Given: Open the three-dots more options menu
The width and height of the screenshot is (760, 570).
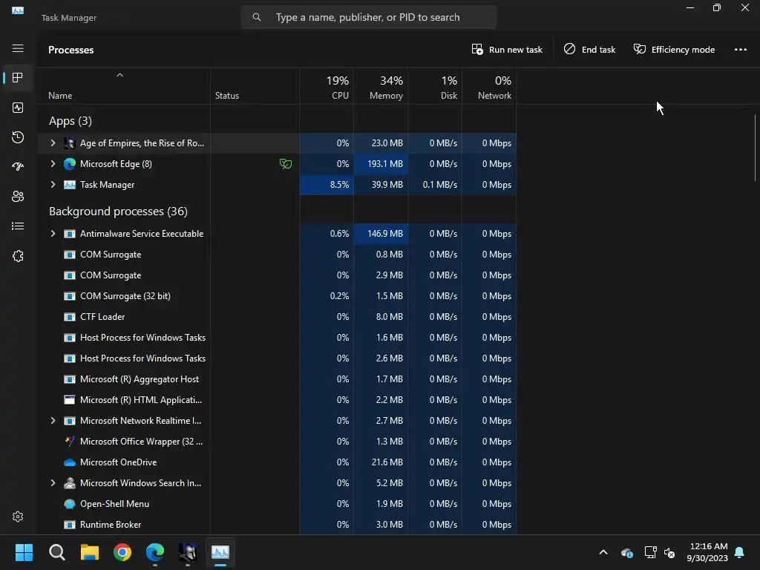Looking at the screenshot, I should click(x=740, y=50).
